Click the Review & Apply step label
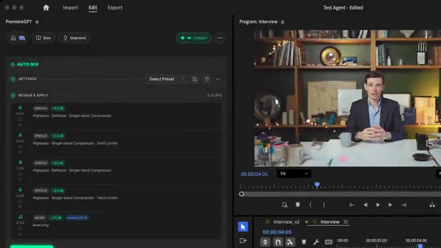The width and height of the screenshot is (441, 248). (33, 96)
